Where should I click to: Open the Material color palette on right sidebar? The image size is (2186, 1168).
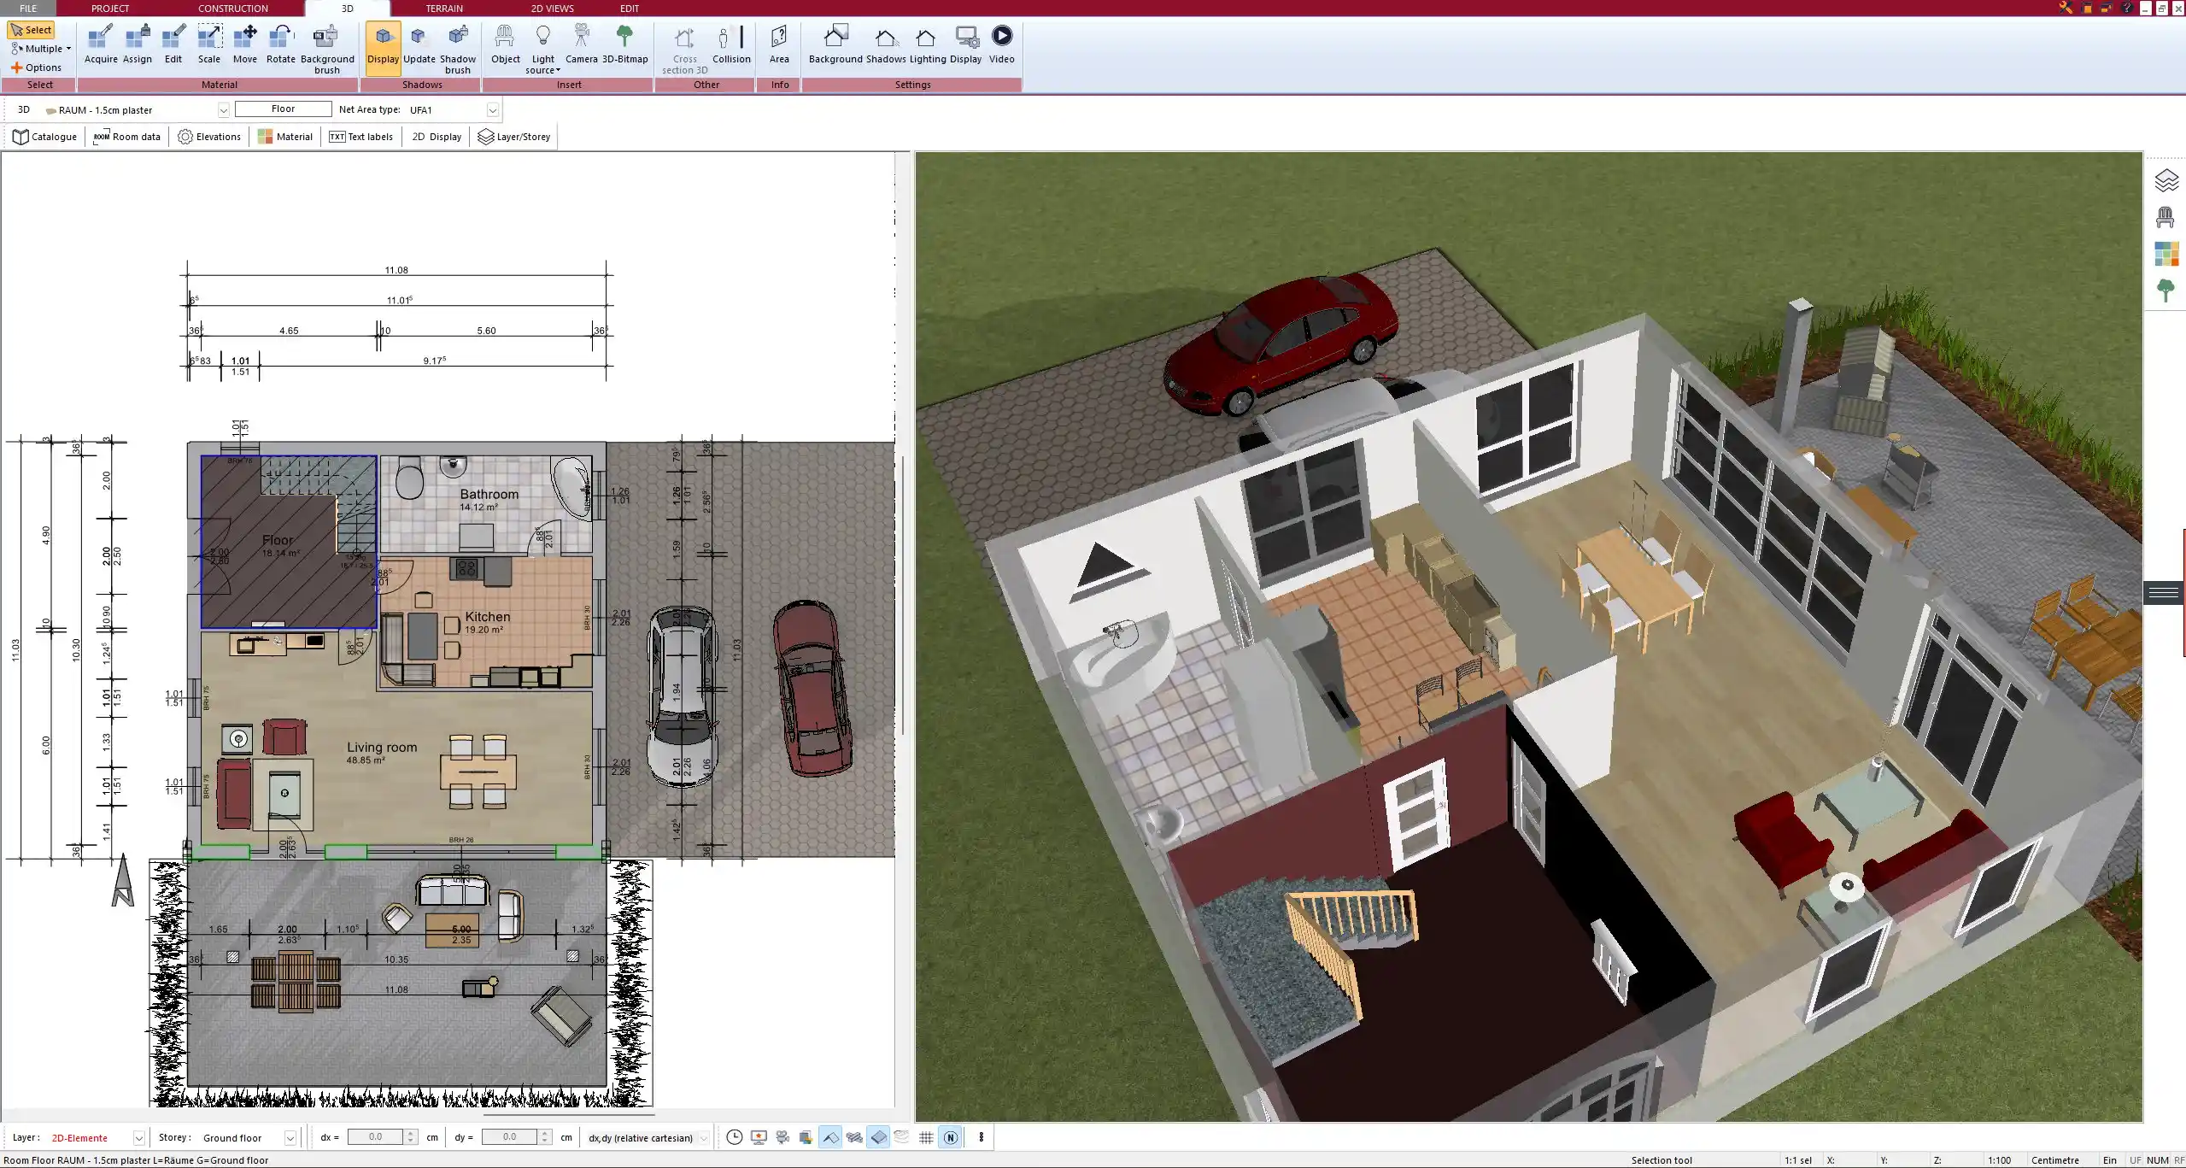point(2167,254)
